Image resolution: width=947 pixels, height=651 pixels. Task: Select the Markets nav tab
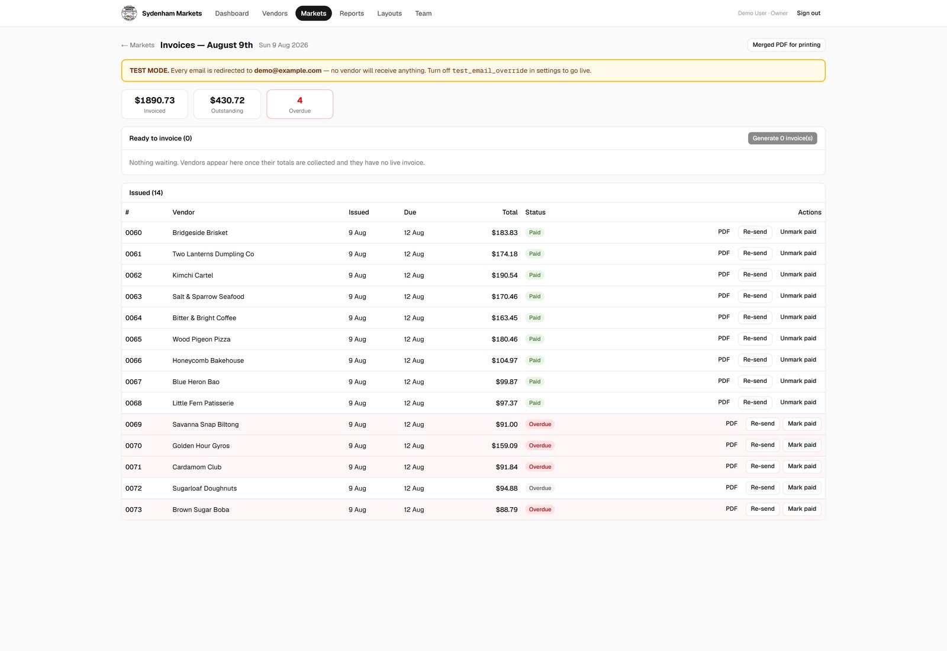(x=313, y=13)
